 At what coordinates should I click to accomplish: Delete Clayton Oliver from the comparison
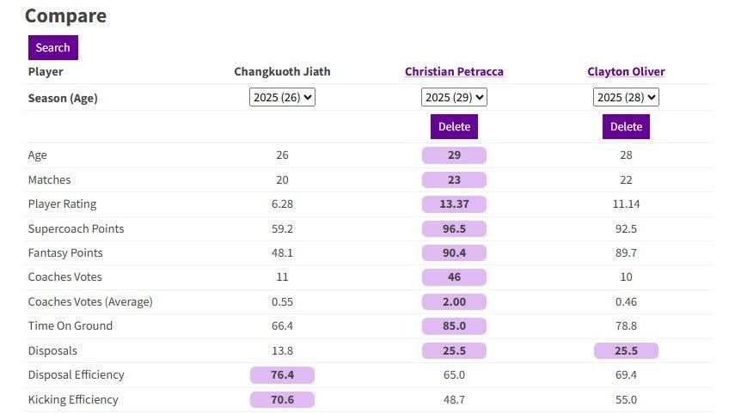(626, 126)
